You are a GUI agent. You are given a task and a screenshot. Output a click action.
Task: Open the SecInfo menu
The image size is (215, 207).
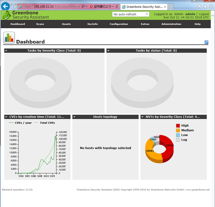(x=93, y=24)
